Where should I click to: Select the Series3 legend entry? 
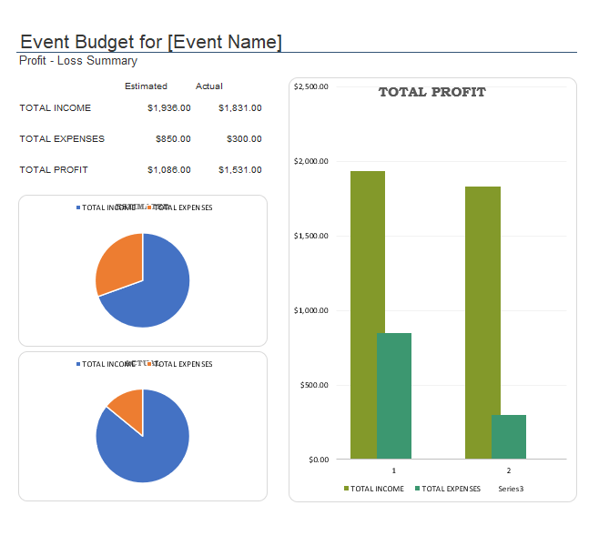tap(511, 489)
